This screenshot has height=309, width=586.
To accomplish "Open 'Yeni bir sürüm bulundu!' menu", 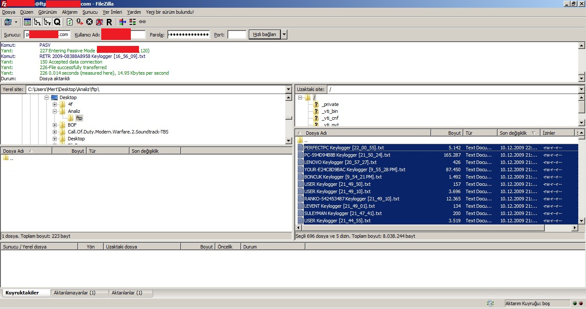I will [x=170, y=12].
